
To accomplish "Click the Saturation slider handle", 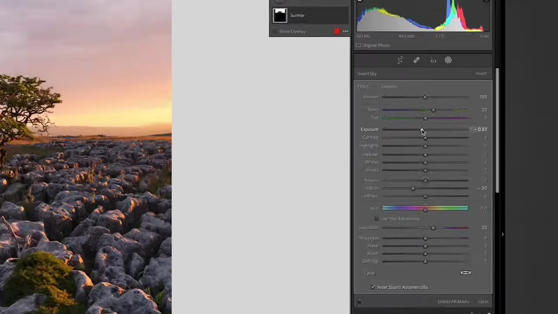I will coord(433,228).
